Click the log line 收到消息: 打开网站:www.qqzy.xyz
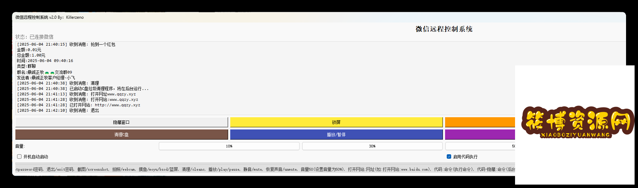The height and width of the screenshot is (188, 638). click(78, 99)
